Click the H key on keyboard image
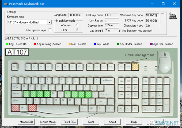The height and width of the screenshot is (128, 182). click(x=61, y=94)
